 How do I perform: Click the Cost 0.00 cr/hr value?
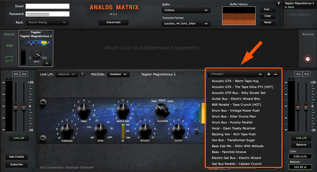coord(300,157)
